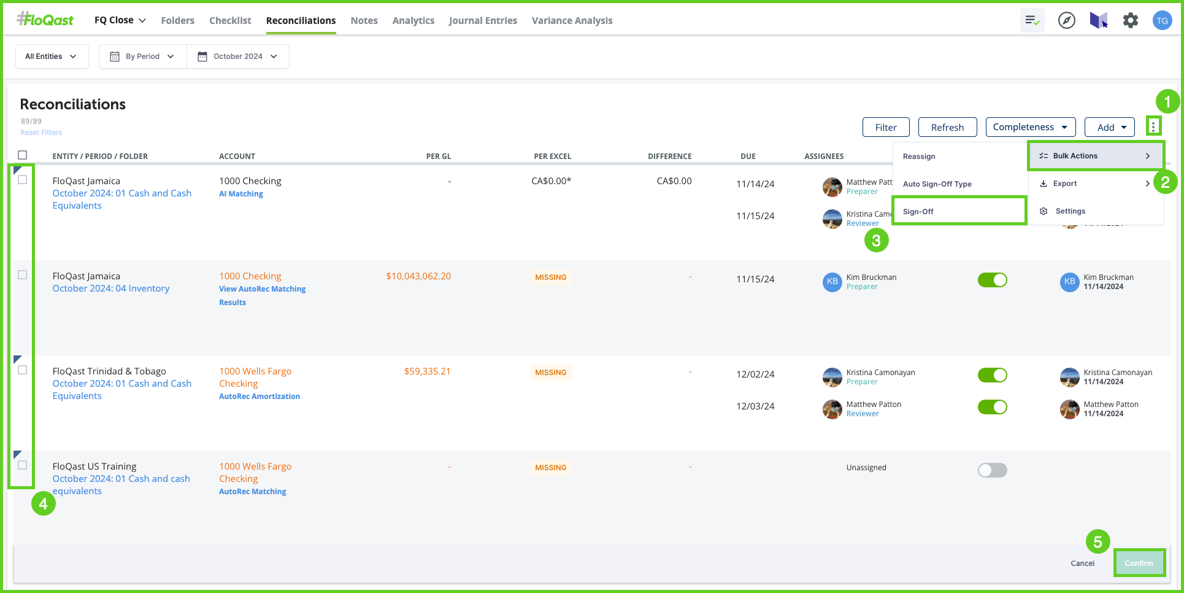This screenshot has width=1184, height=593.
Task: Choose Settings in the options menu
Action: 1096,211
